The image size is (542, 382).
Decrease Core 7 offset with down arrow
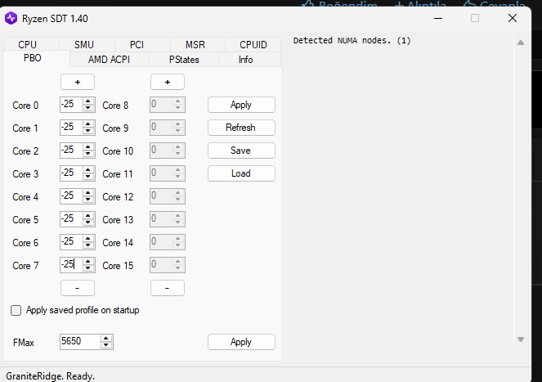pos(88,268)
